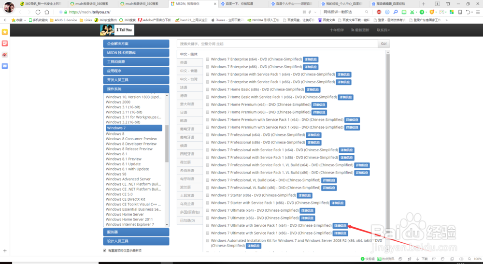Open 快剪辑 in the status bar
Image resolution: width=483 pixels, height=264 pixels.
point(368,259)
